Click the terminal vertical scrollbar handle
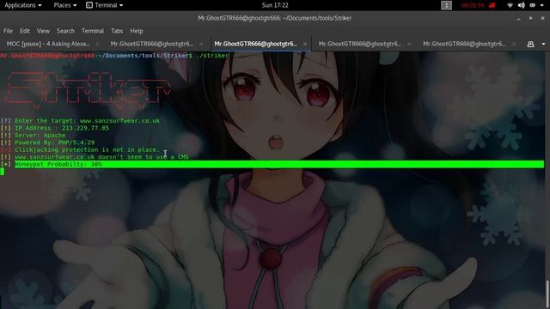Viewport: 550px width, 309px height. [547, 294]
